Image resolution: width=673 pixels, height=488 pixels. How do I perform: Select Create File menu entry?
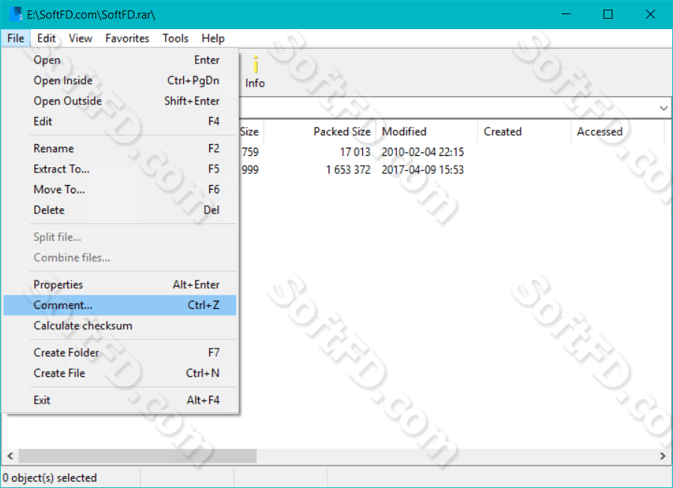[x=120, y=373]
